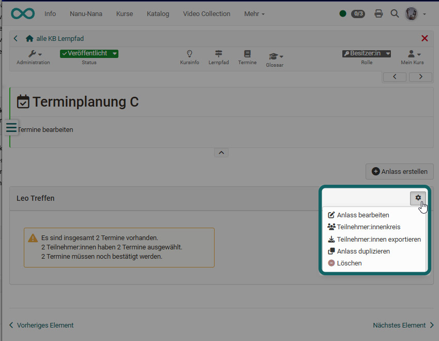Image resolution: width=439 pixels, height=341 pixels.
Task: Open search with the magnifier icon
Action: pyautogui.click(x=395, y=13)
